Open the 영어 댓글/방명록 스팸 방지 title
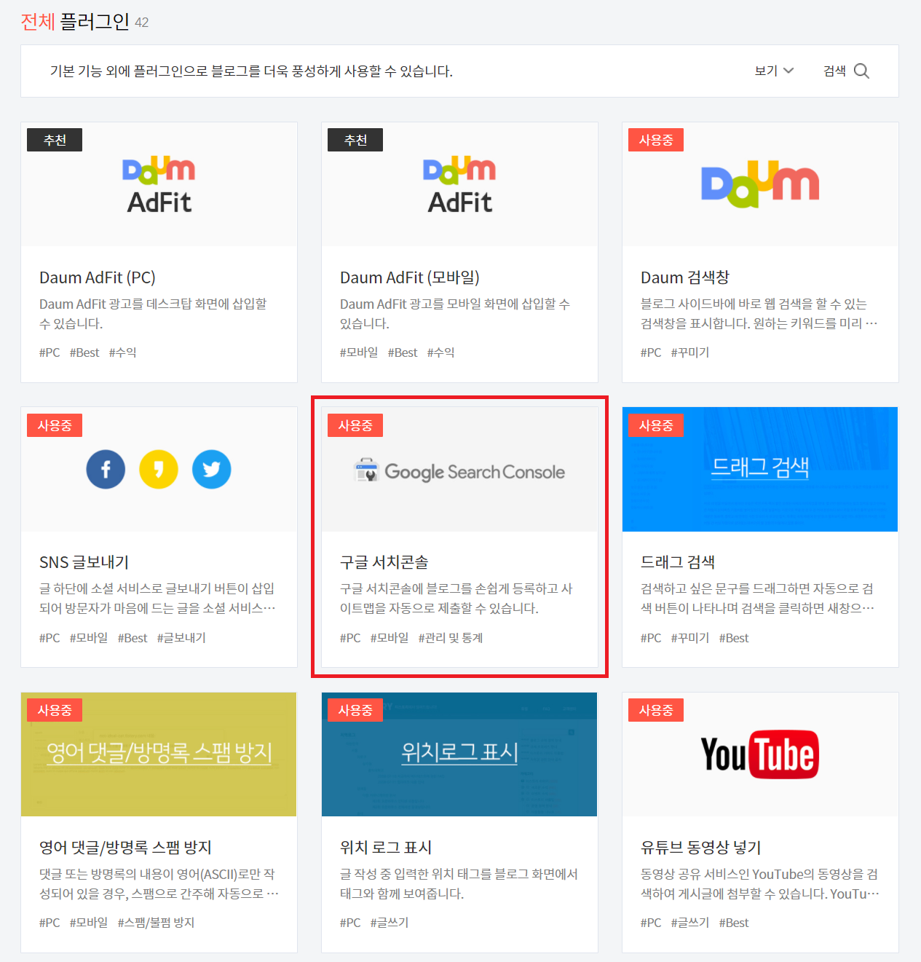The width and height of the screenshot is (921, 962). pyautogui.click(x=125, y=847)
